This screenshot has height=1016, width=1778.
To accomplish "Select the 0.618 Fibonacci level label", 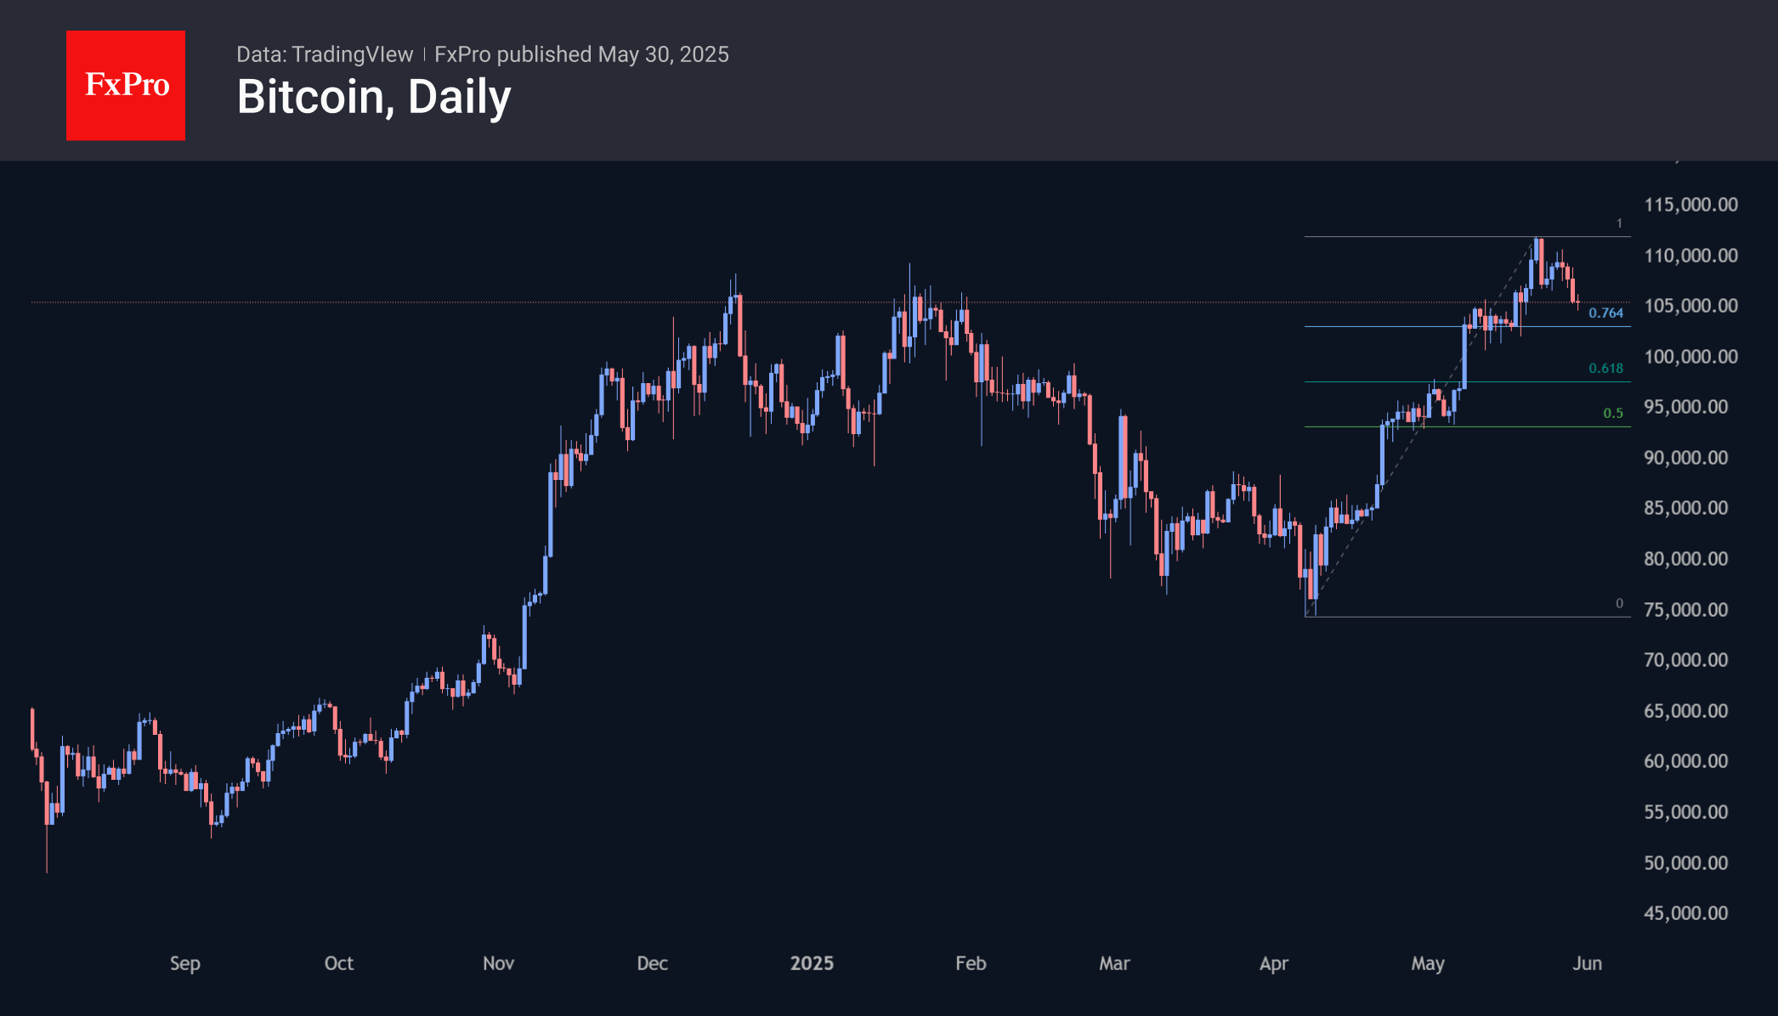I will pyautogui.click(x=1605, y=368).
